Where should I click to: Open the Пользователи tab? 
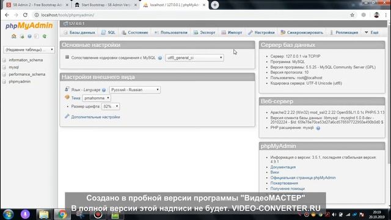[x=171, y=32]
